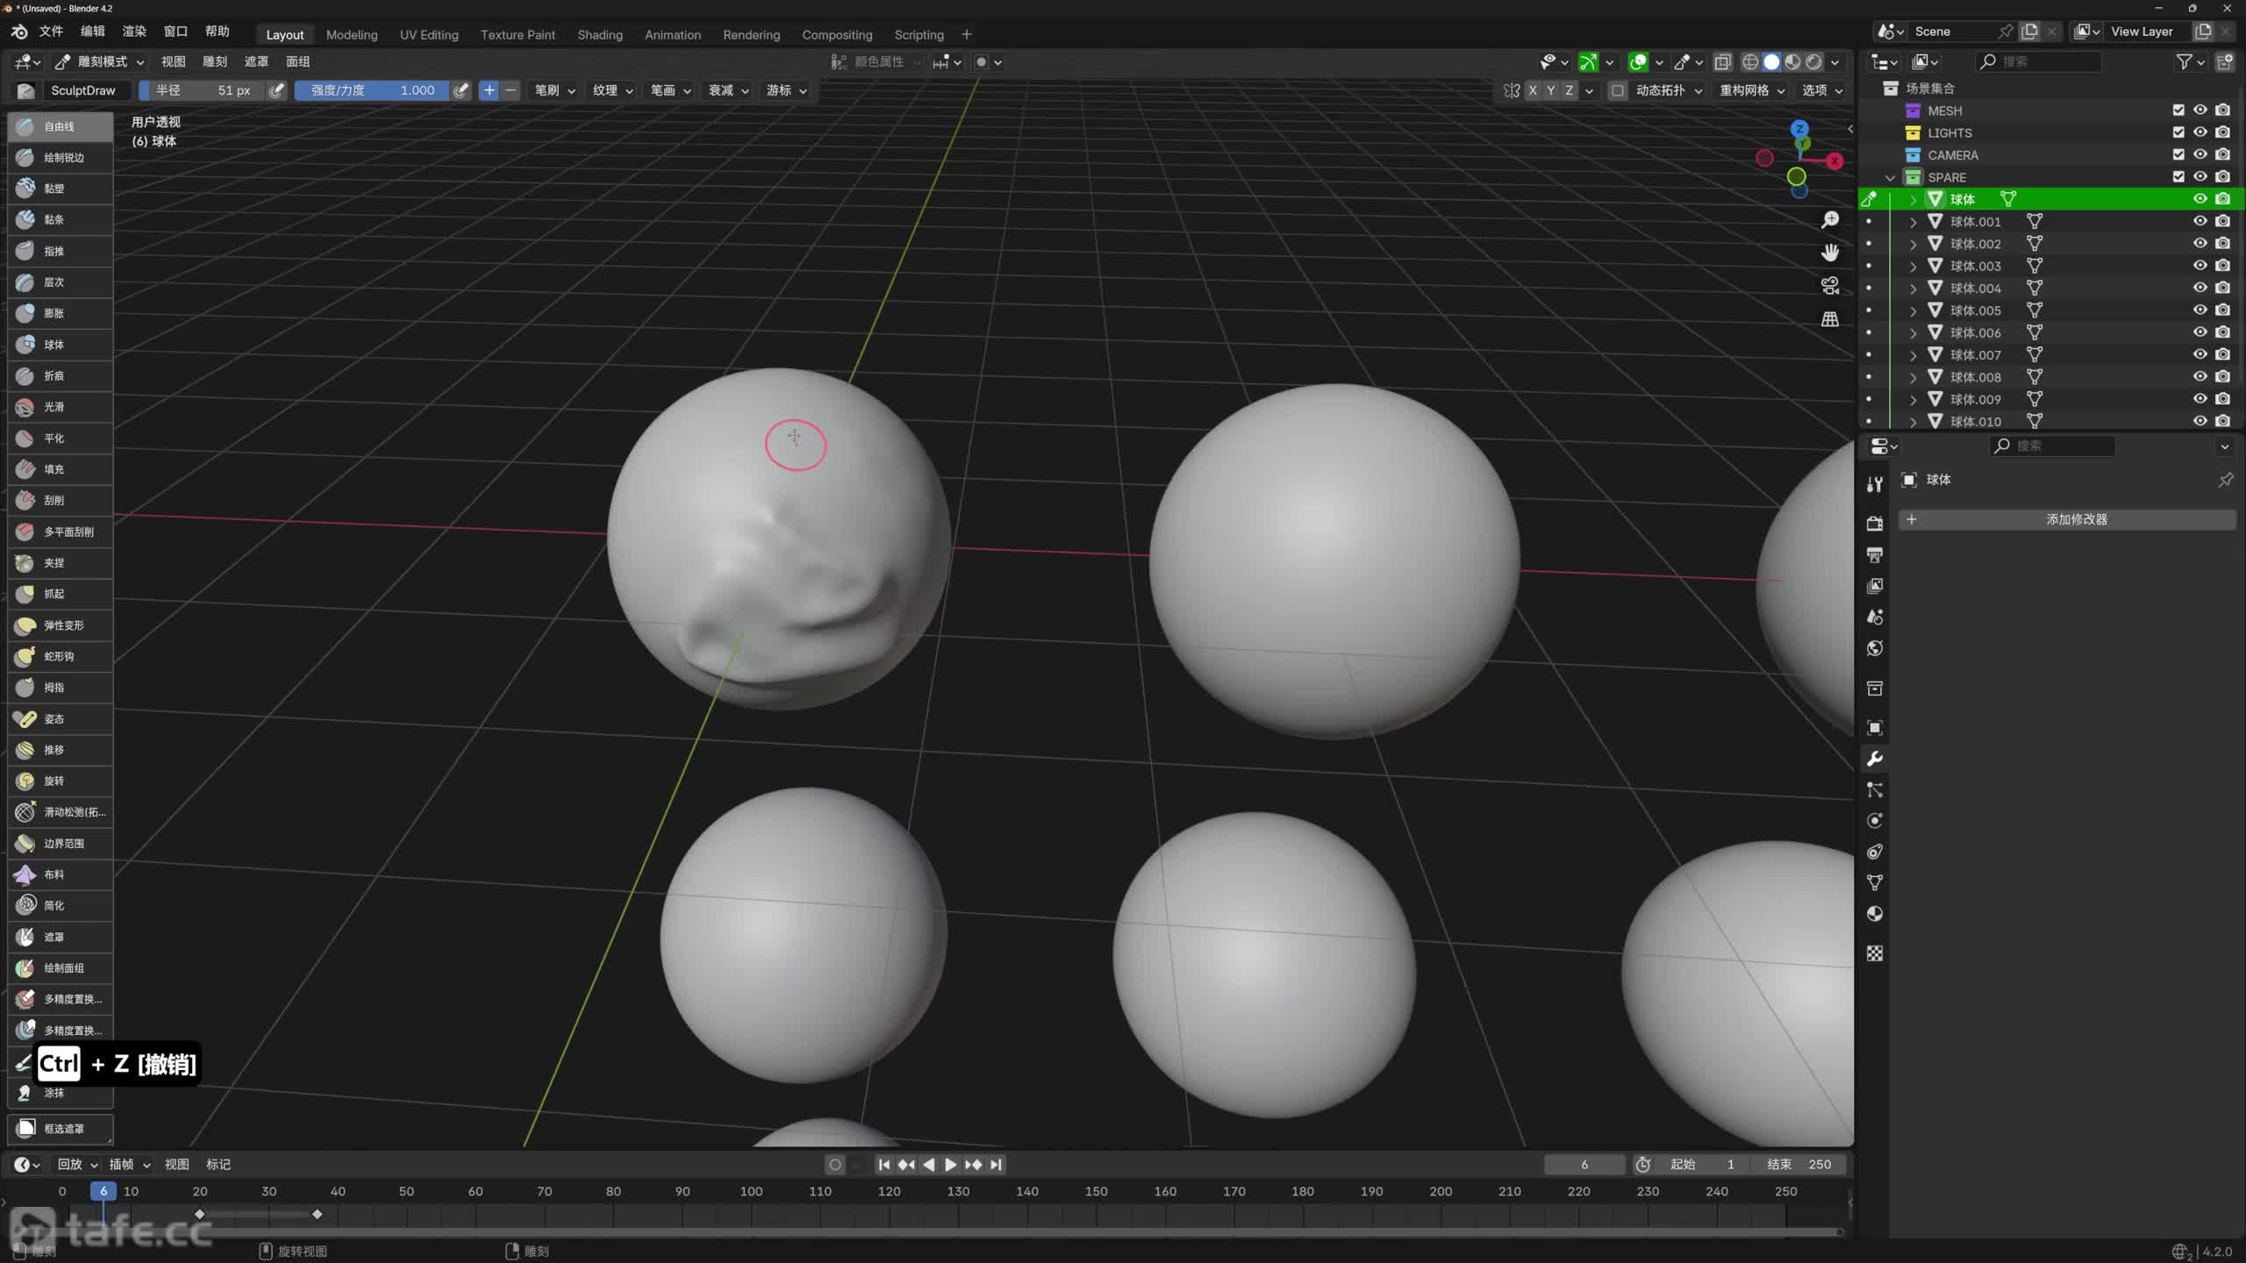2246x1263 pixels.
Task: Select the 平化 (Flatten) brush
Action: coord(61,438)
